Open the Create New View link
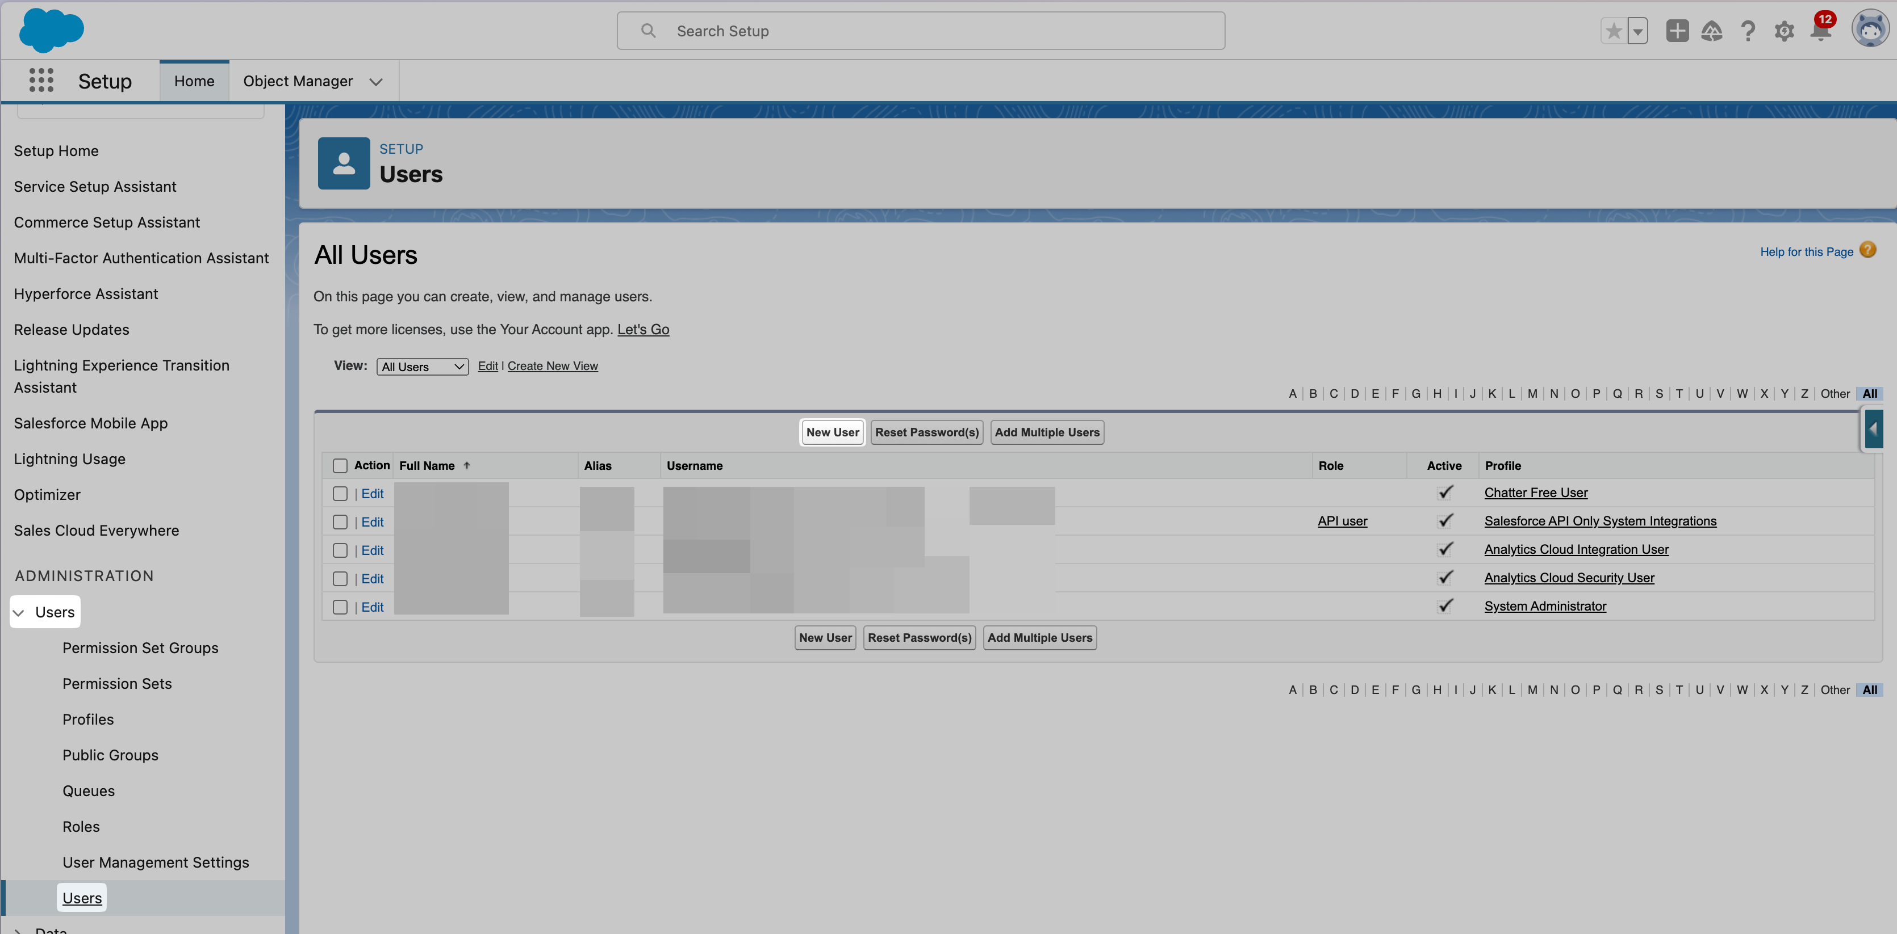The image size is (1897, 934). coord(552,366)
